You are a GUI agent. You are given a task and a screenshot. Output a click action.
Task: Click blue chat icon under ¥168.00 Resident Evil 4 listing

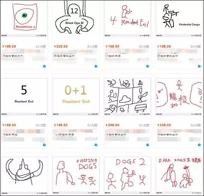[147, 66]
